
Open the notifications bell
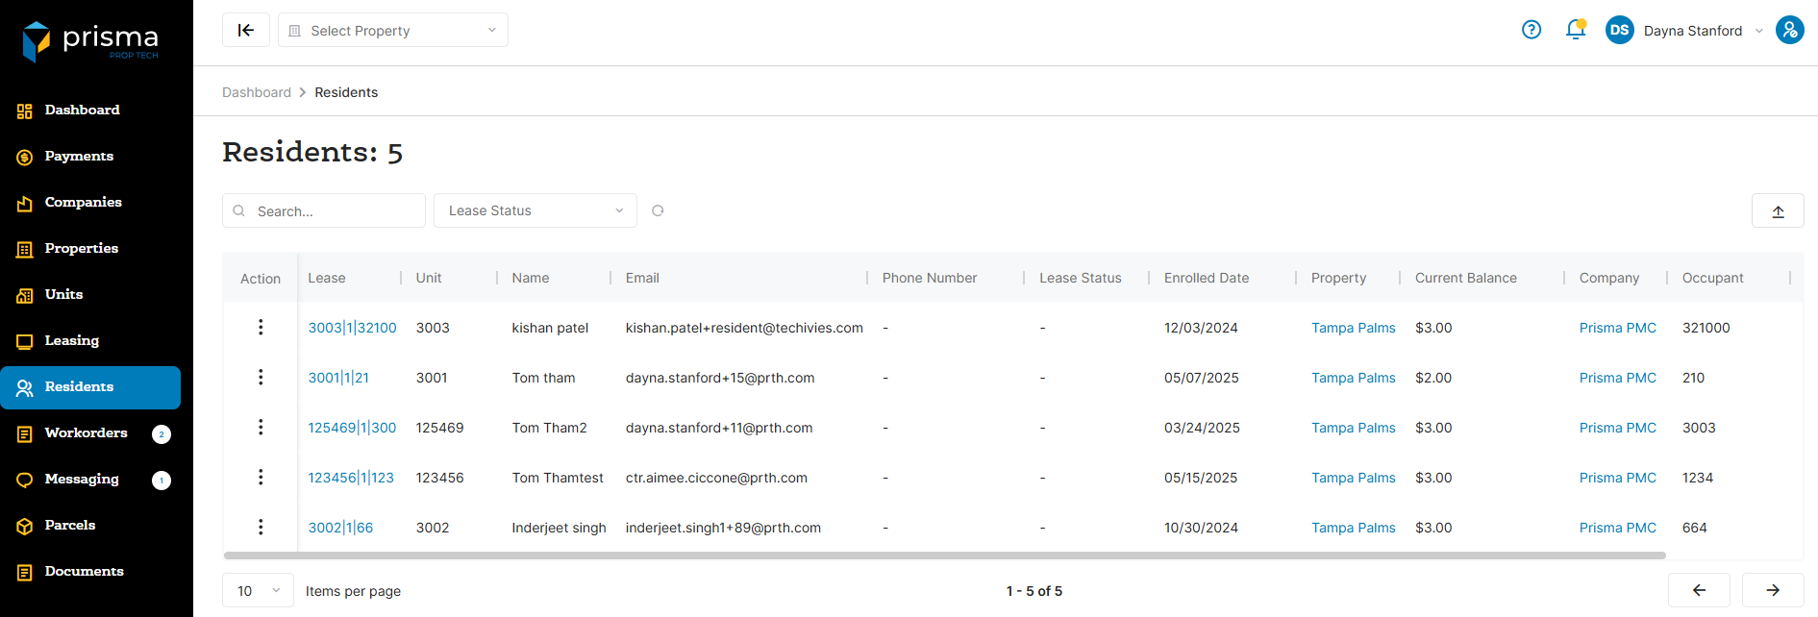(1575, 30)
